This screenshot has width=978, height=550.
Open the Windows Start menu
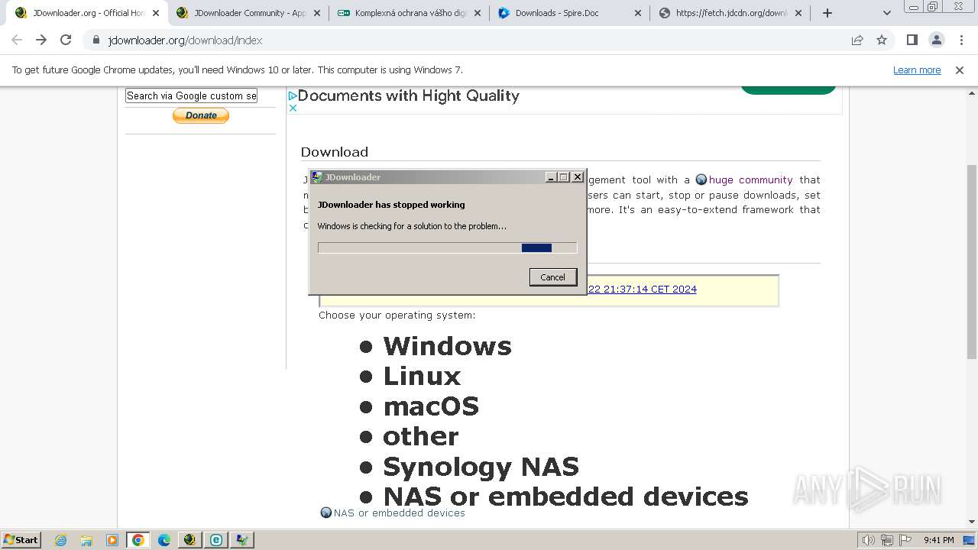pyautogui.click(x=21, y=539)
